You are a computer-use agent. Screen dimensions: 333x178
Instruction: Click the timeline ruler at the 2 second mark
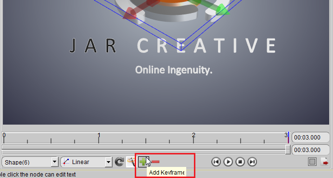coord(193,138)
